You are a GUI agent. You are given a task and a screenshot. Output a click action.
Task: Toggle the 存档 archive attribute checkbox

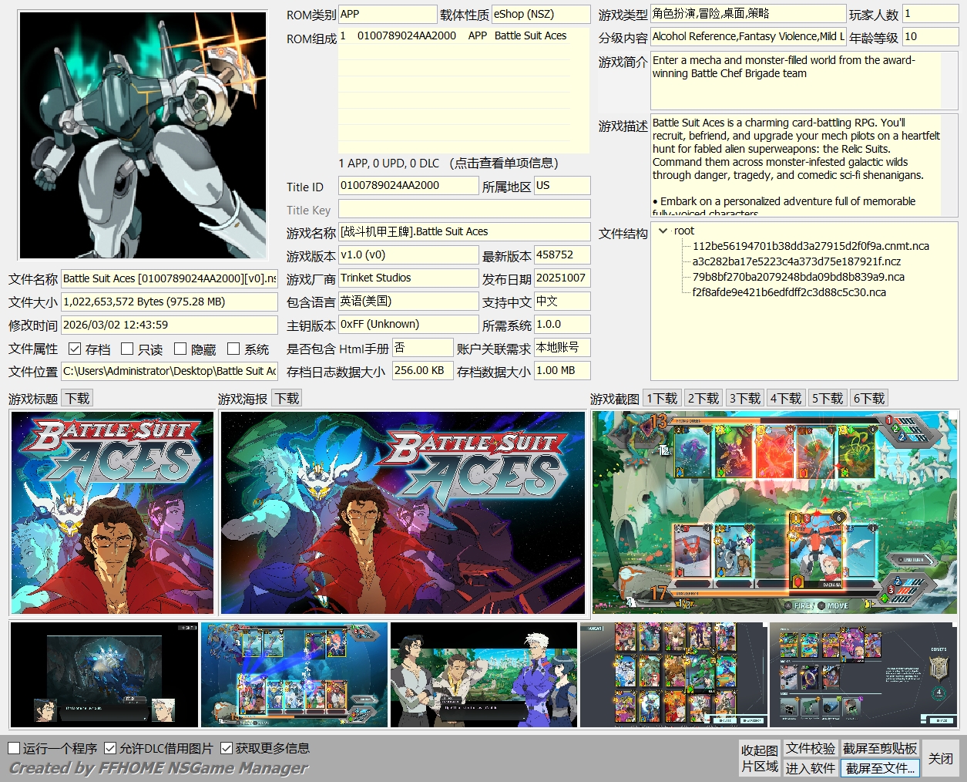[75, 349]
